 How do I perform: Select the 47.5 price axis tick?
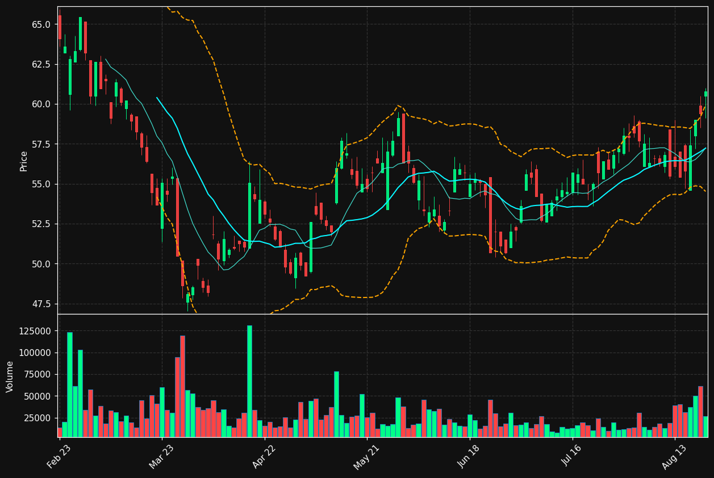point(41,304)
